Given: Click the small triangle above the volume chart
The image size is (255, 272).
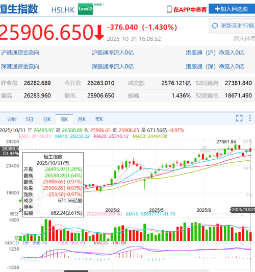Looking at the screenshot, I should 242,215.
